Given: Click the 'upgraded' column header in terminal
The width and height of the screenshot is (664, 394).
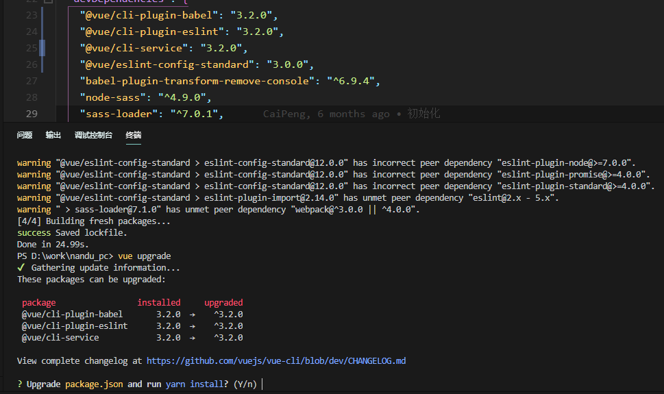Looking at the screenshot, I should point(223,303).
